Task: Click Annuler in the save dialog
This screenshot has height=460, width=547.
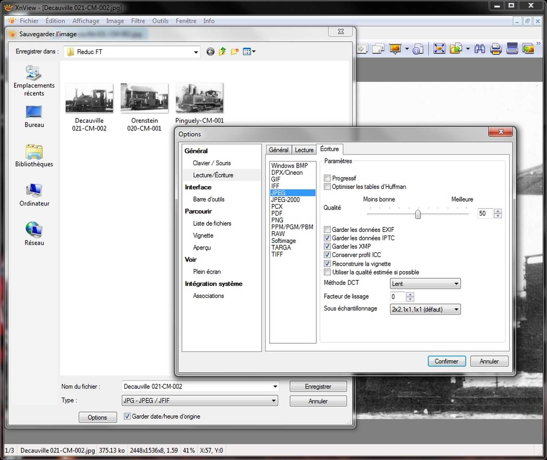Action: click(x=318, y=401)
